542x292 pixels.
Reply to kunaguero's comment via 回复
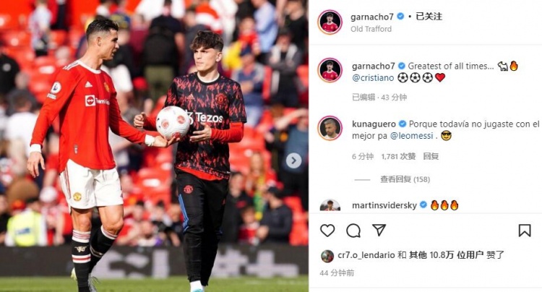coord(431,157)
